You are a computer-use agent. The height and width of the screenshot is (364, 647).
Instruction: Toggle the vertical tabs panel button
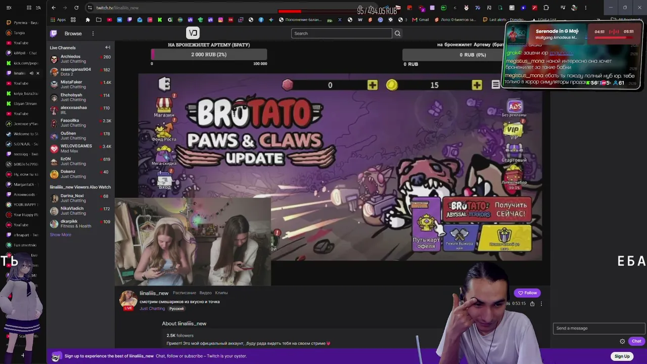pyautogui.click(x=9, y=8)
